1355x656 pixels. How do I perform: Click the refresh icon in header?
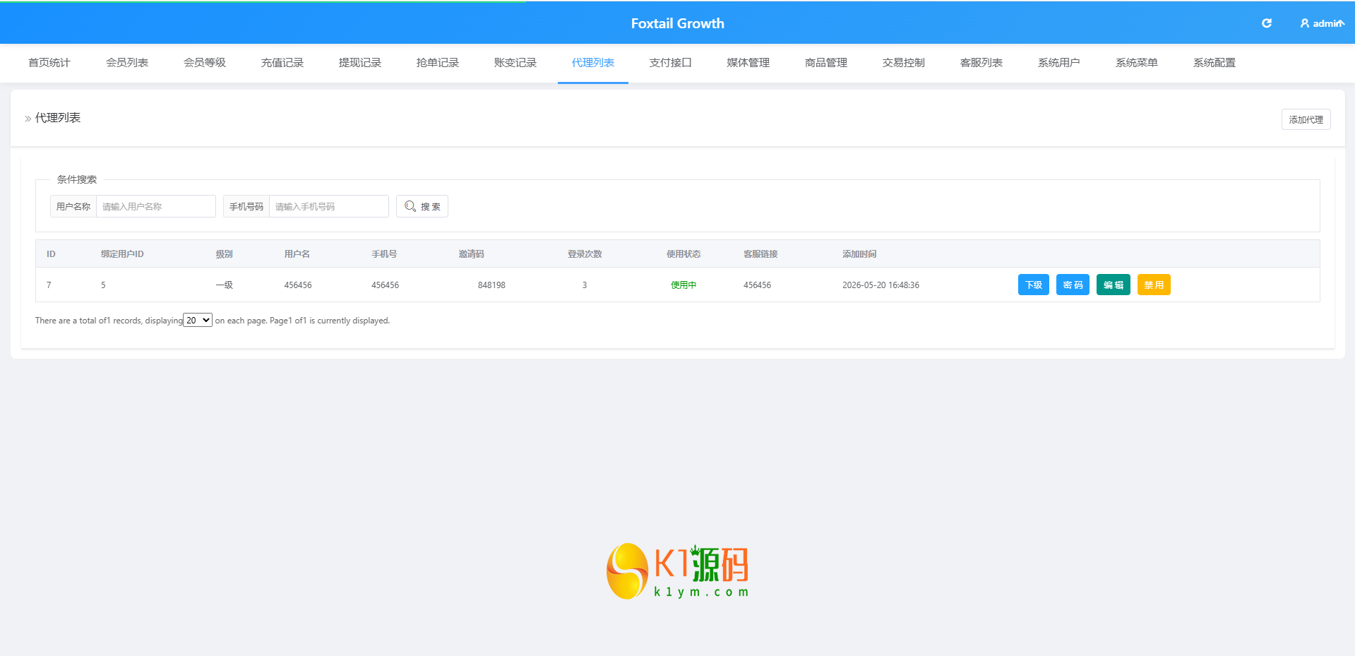[x=1267, y=23]
